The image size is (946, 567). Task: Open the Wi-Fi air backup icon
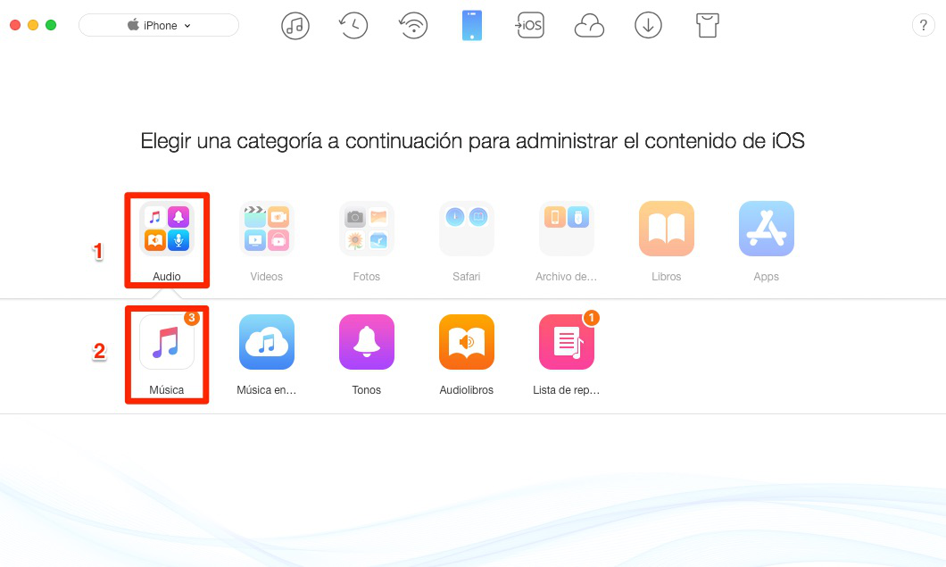coord(413,26)
